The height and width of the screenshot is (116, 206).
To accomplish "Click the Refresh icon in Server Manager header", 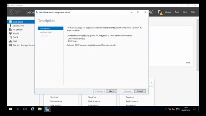I will click(151, 12).
